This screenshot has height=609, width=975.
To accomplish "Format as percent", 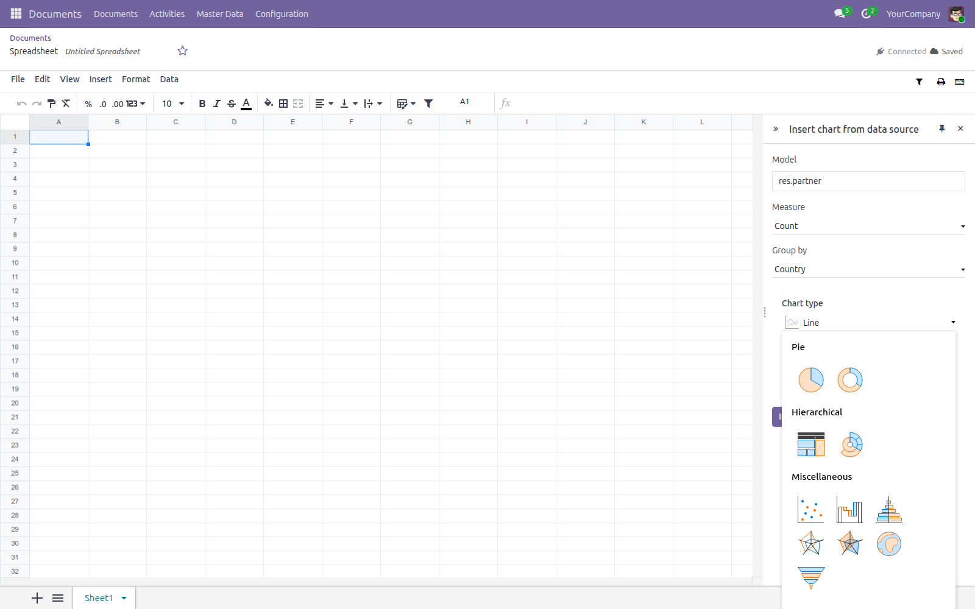I will point(88,104).
